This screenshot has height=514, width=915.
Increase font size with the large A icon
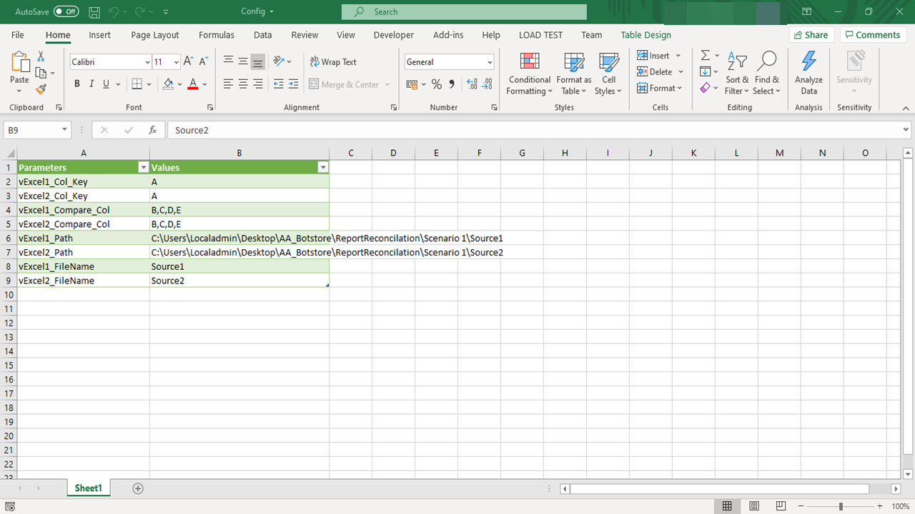coord(188,62)
